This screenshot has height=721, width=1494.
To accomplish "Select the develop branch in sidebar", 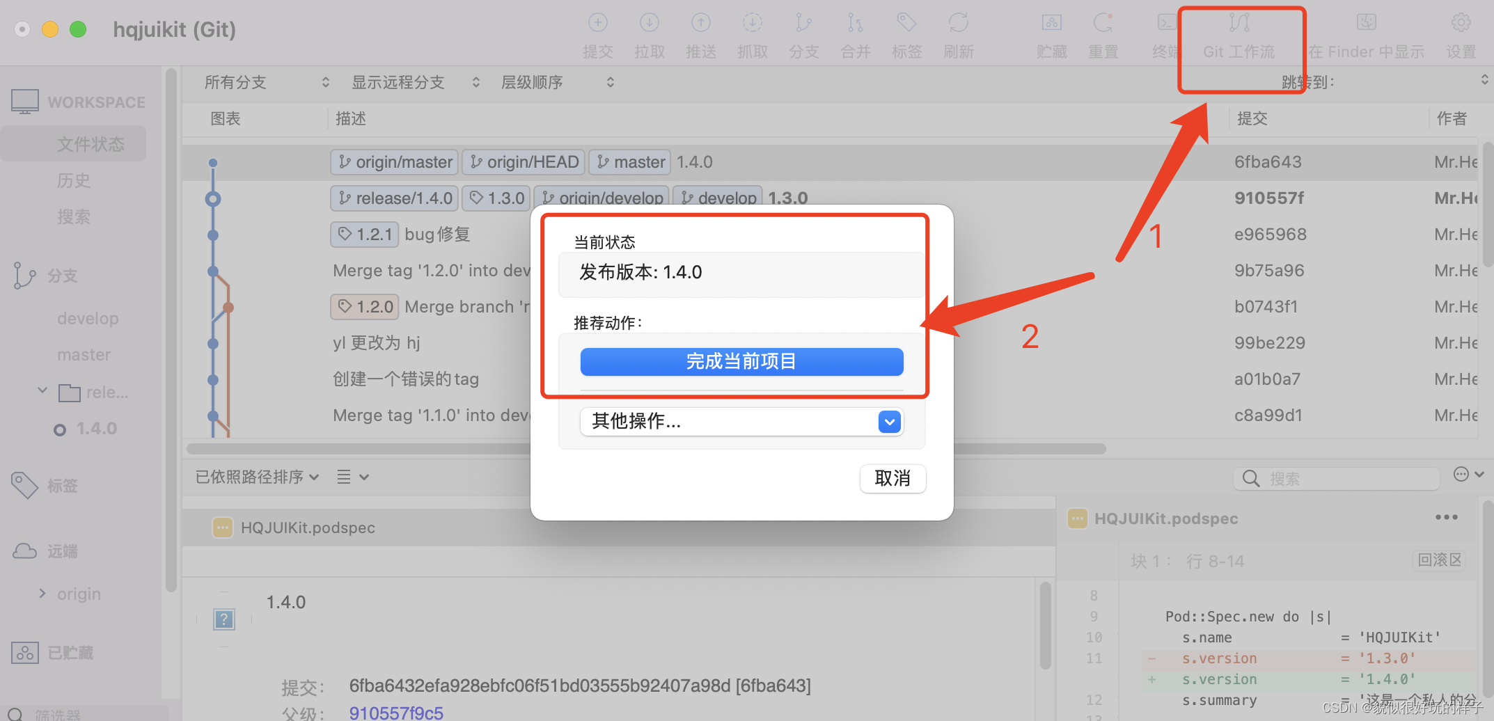I will click(88, 318).
